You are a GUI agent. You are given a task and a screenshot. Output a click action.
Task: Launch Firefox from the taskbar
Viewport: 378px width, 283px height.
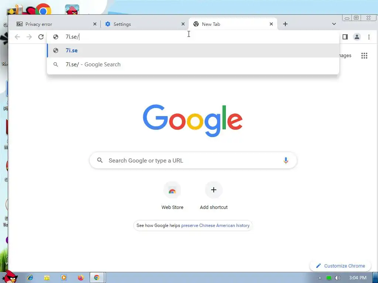(x=80, y=277)
